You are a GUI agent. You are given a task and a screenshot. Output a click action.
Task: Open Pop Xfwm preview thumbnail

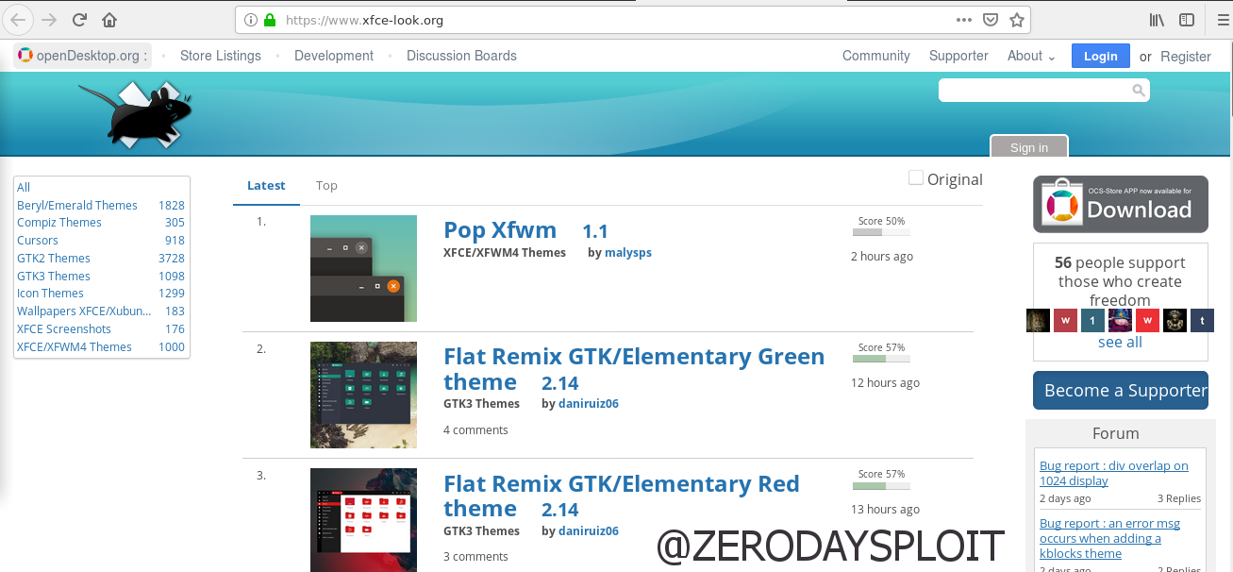pos(363,268)
